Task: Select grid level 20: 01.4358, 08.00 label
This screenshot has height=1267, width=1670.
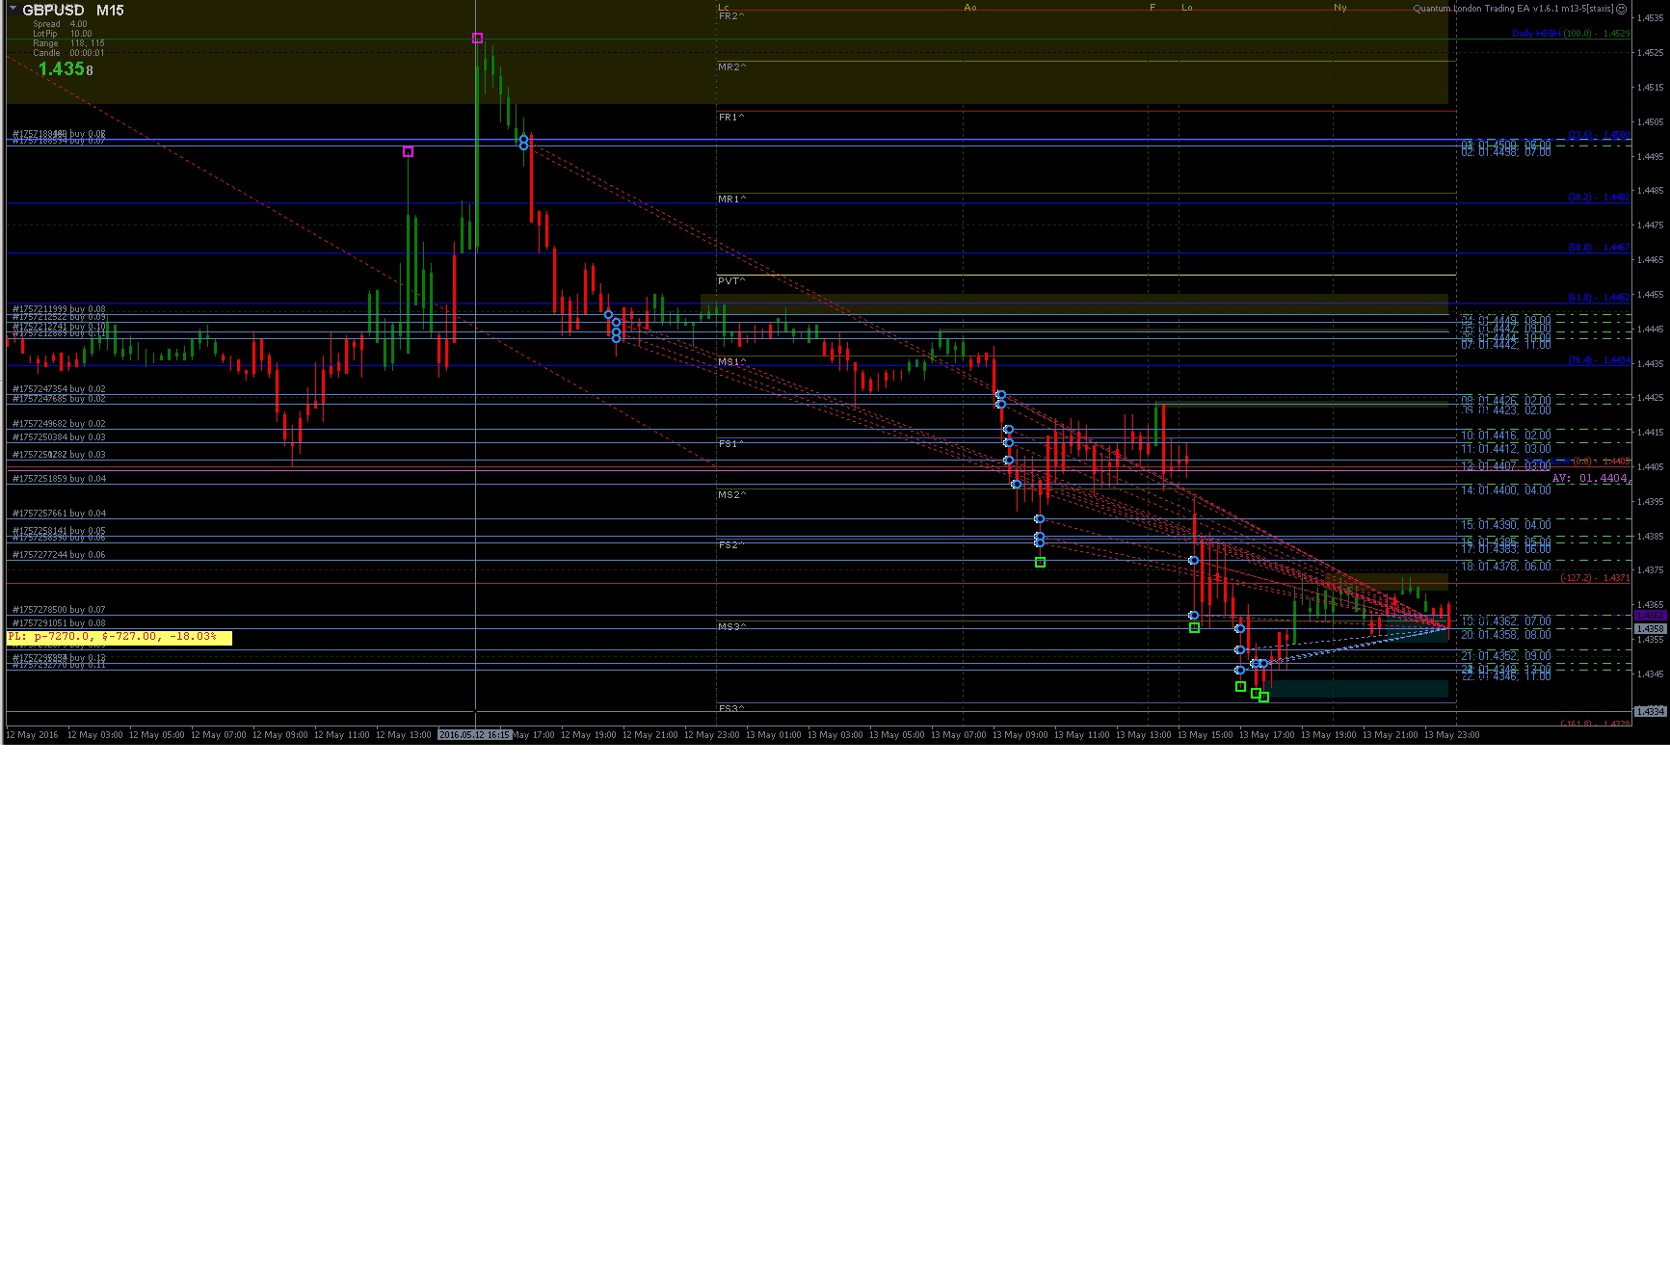Action: pyautogui.click(x=1506, y=635)
